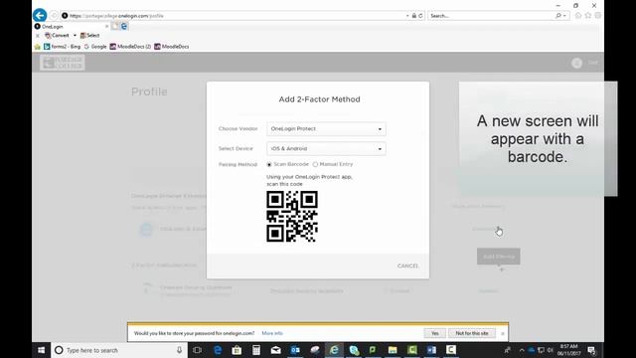This screenshot has width=636, height=358.
Task: Cancel the Add 2-Factor Method dialog
Action: (407, 266)
